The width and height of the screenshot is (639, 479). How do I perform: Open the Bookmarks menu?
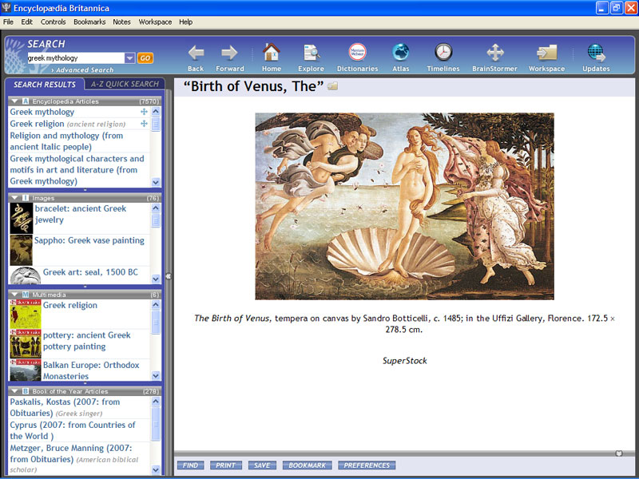coord(89,22)
